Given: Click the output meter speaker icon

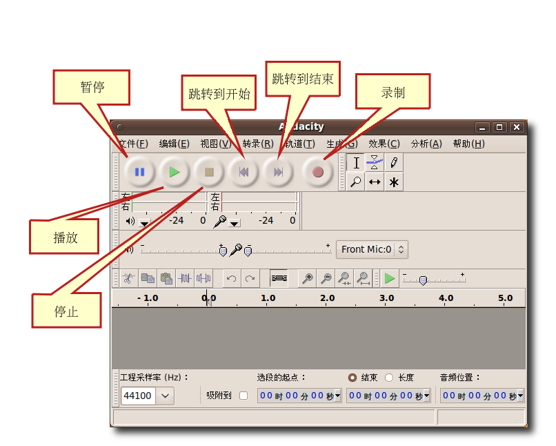Looking at the screenshot, I should click(130, 221).
